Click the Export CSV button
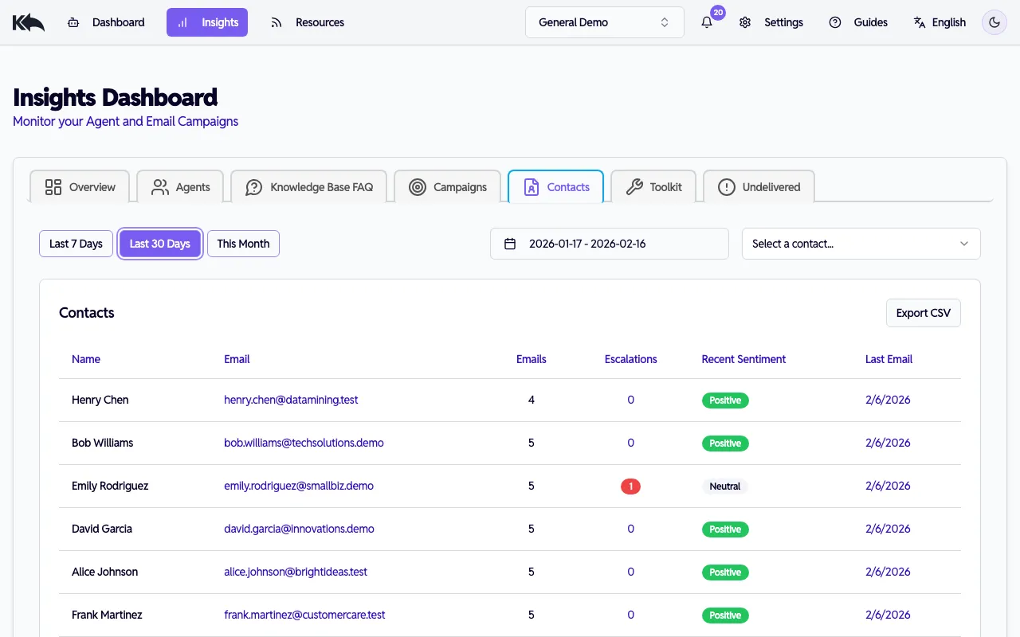Screen dimensions: 1020x637 [x=923, y=313]
